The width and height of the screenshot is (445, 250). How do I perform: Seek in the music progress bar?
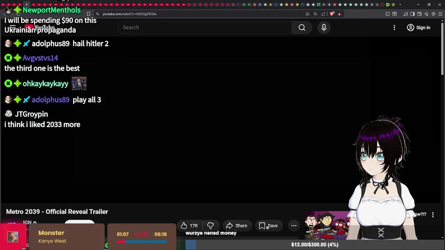[x=141, y=241]
